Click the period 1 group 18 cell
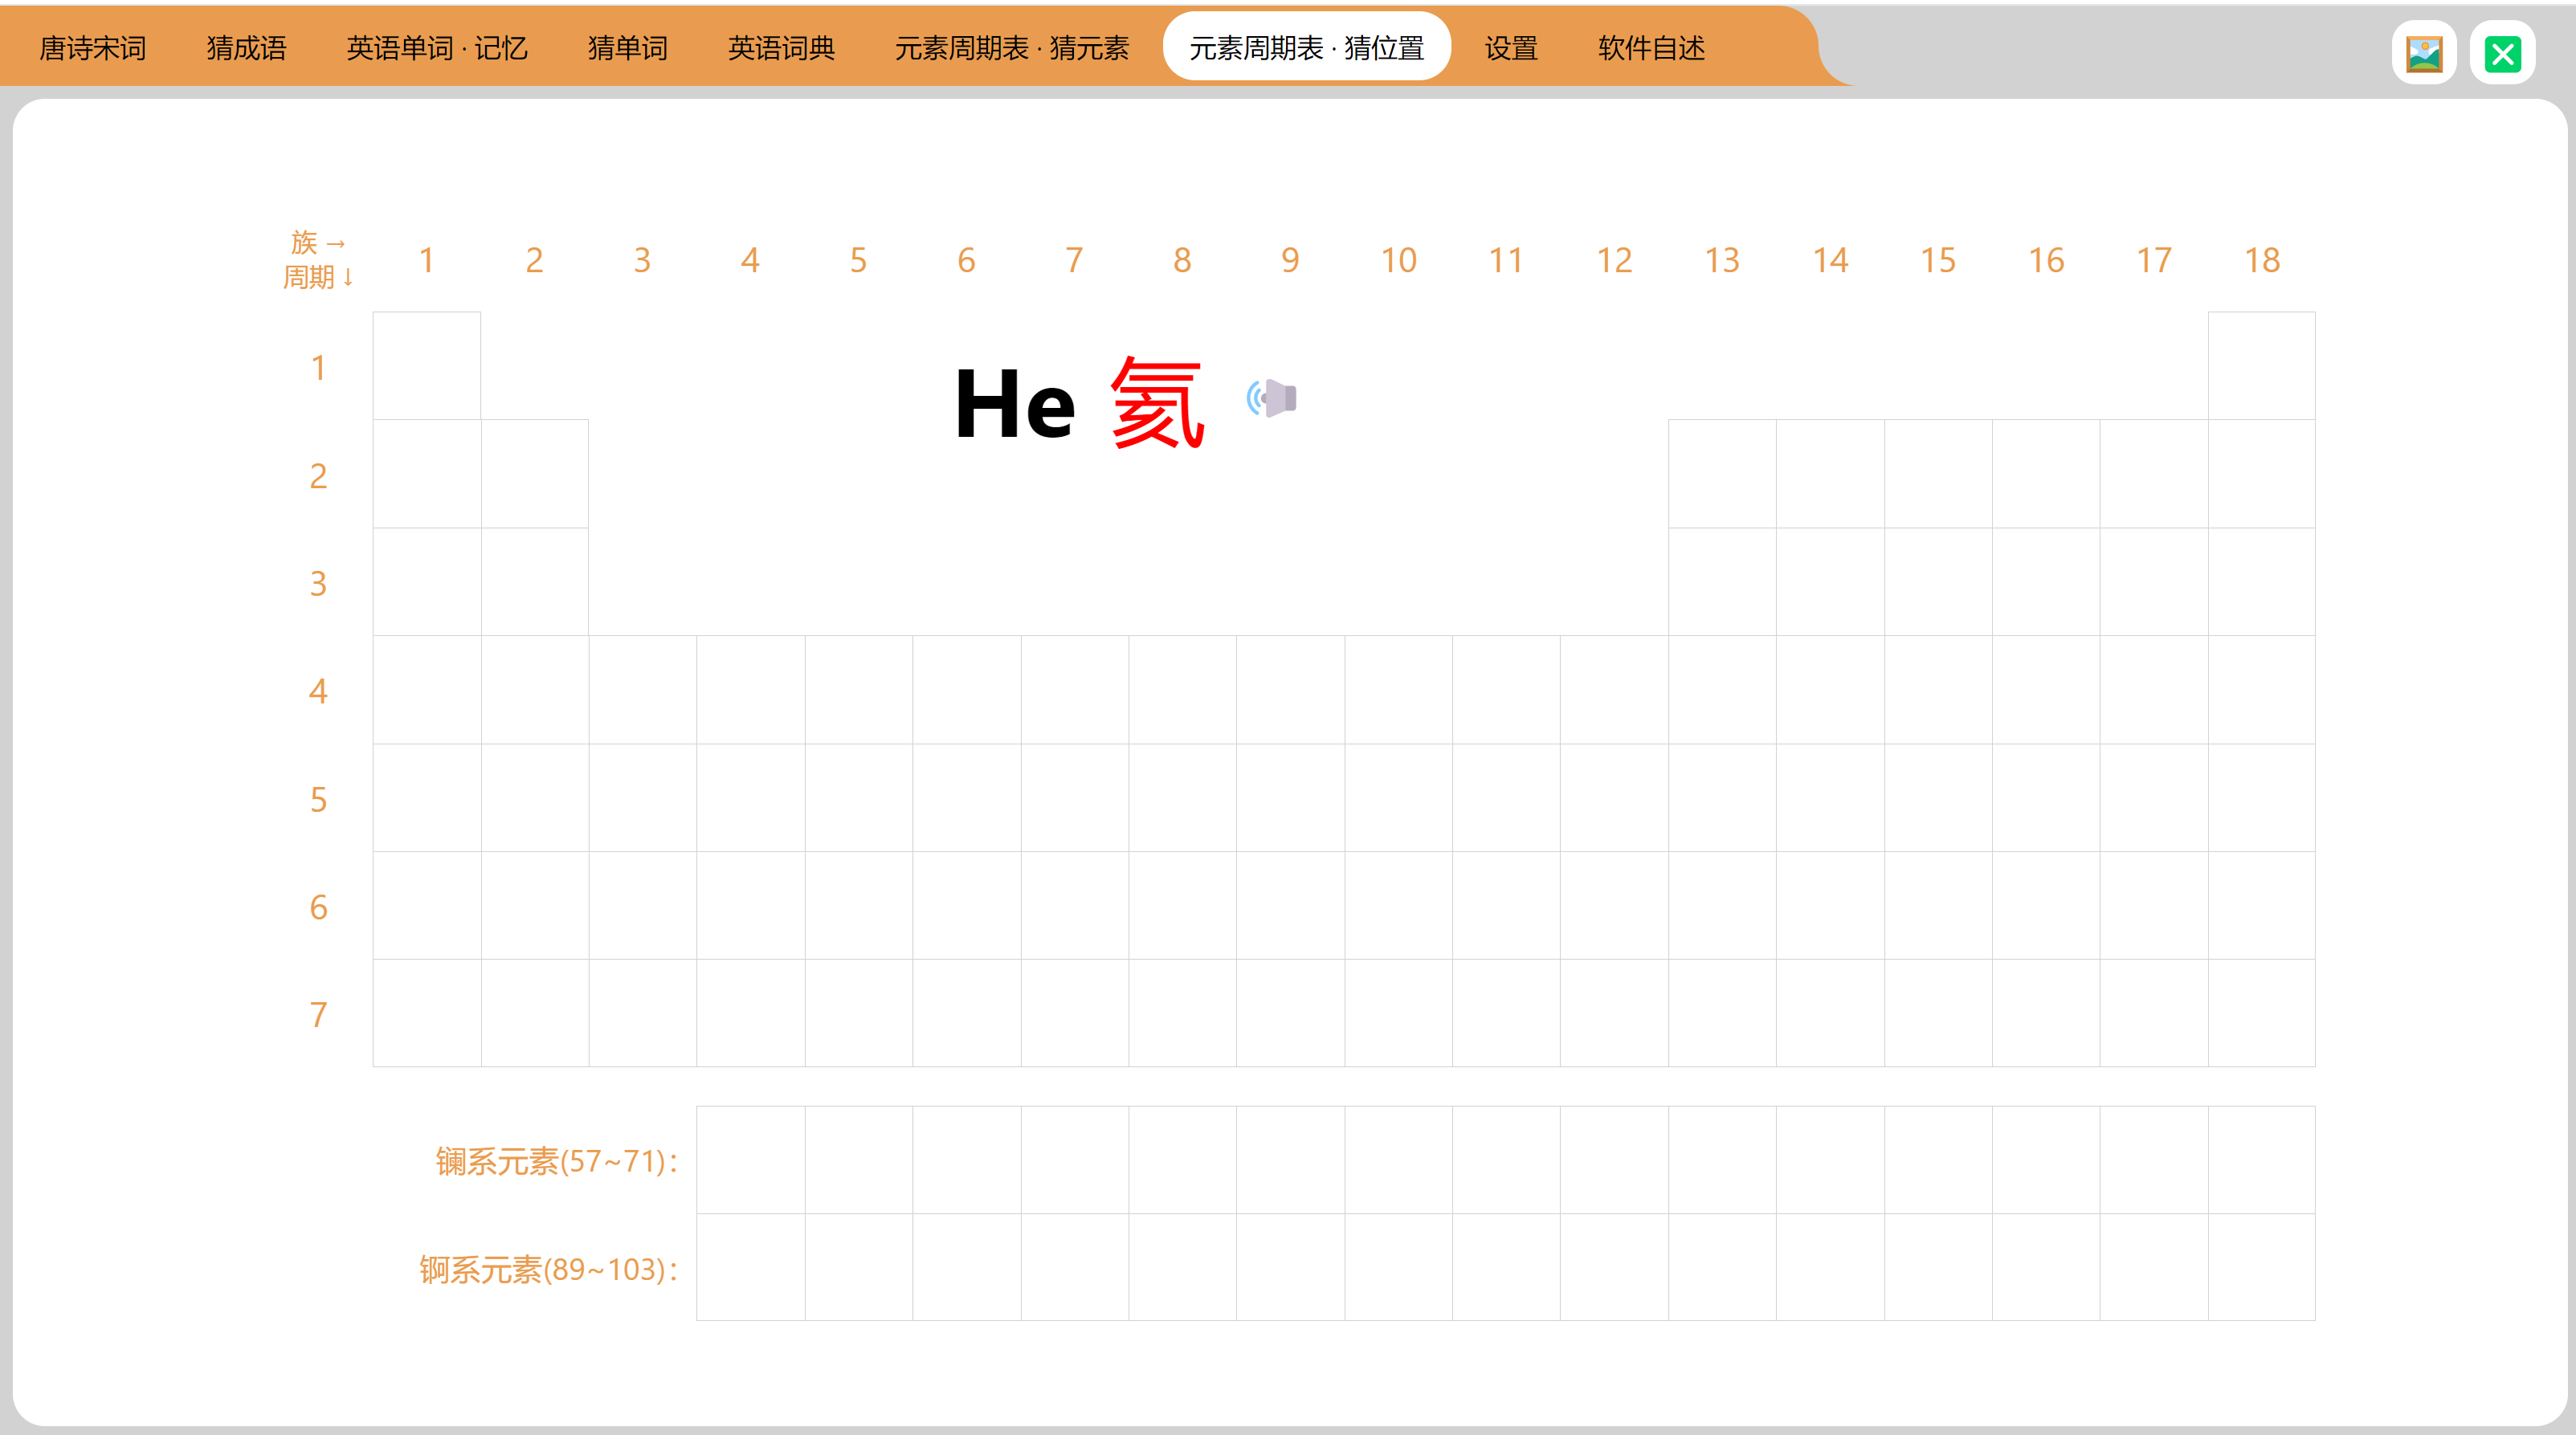Viewport: 2576px width, 1435px height. tap(2261, 366)
